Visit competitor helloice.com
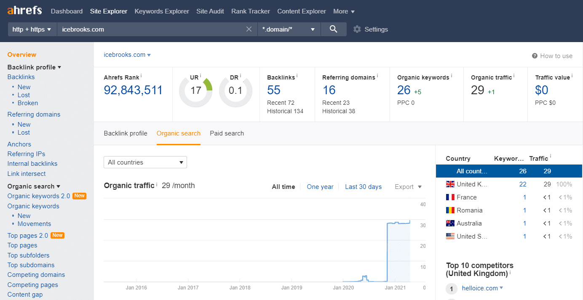 [x=479, y=288]
